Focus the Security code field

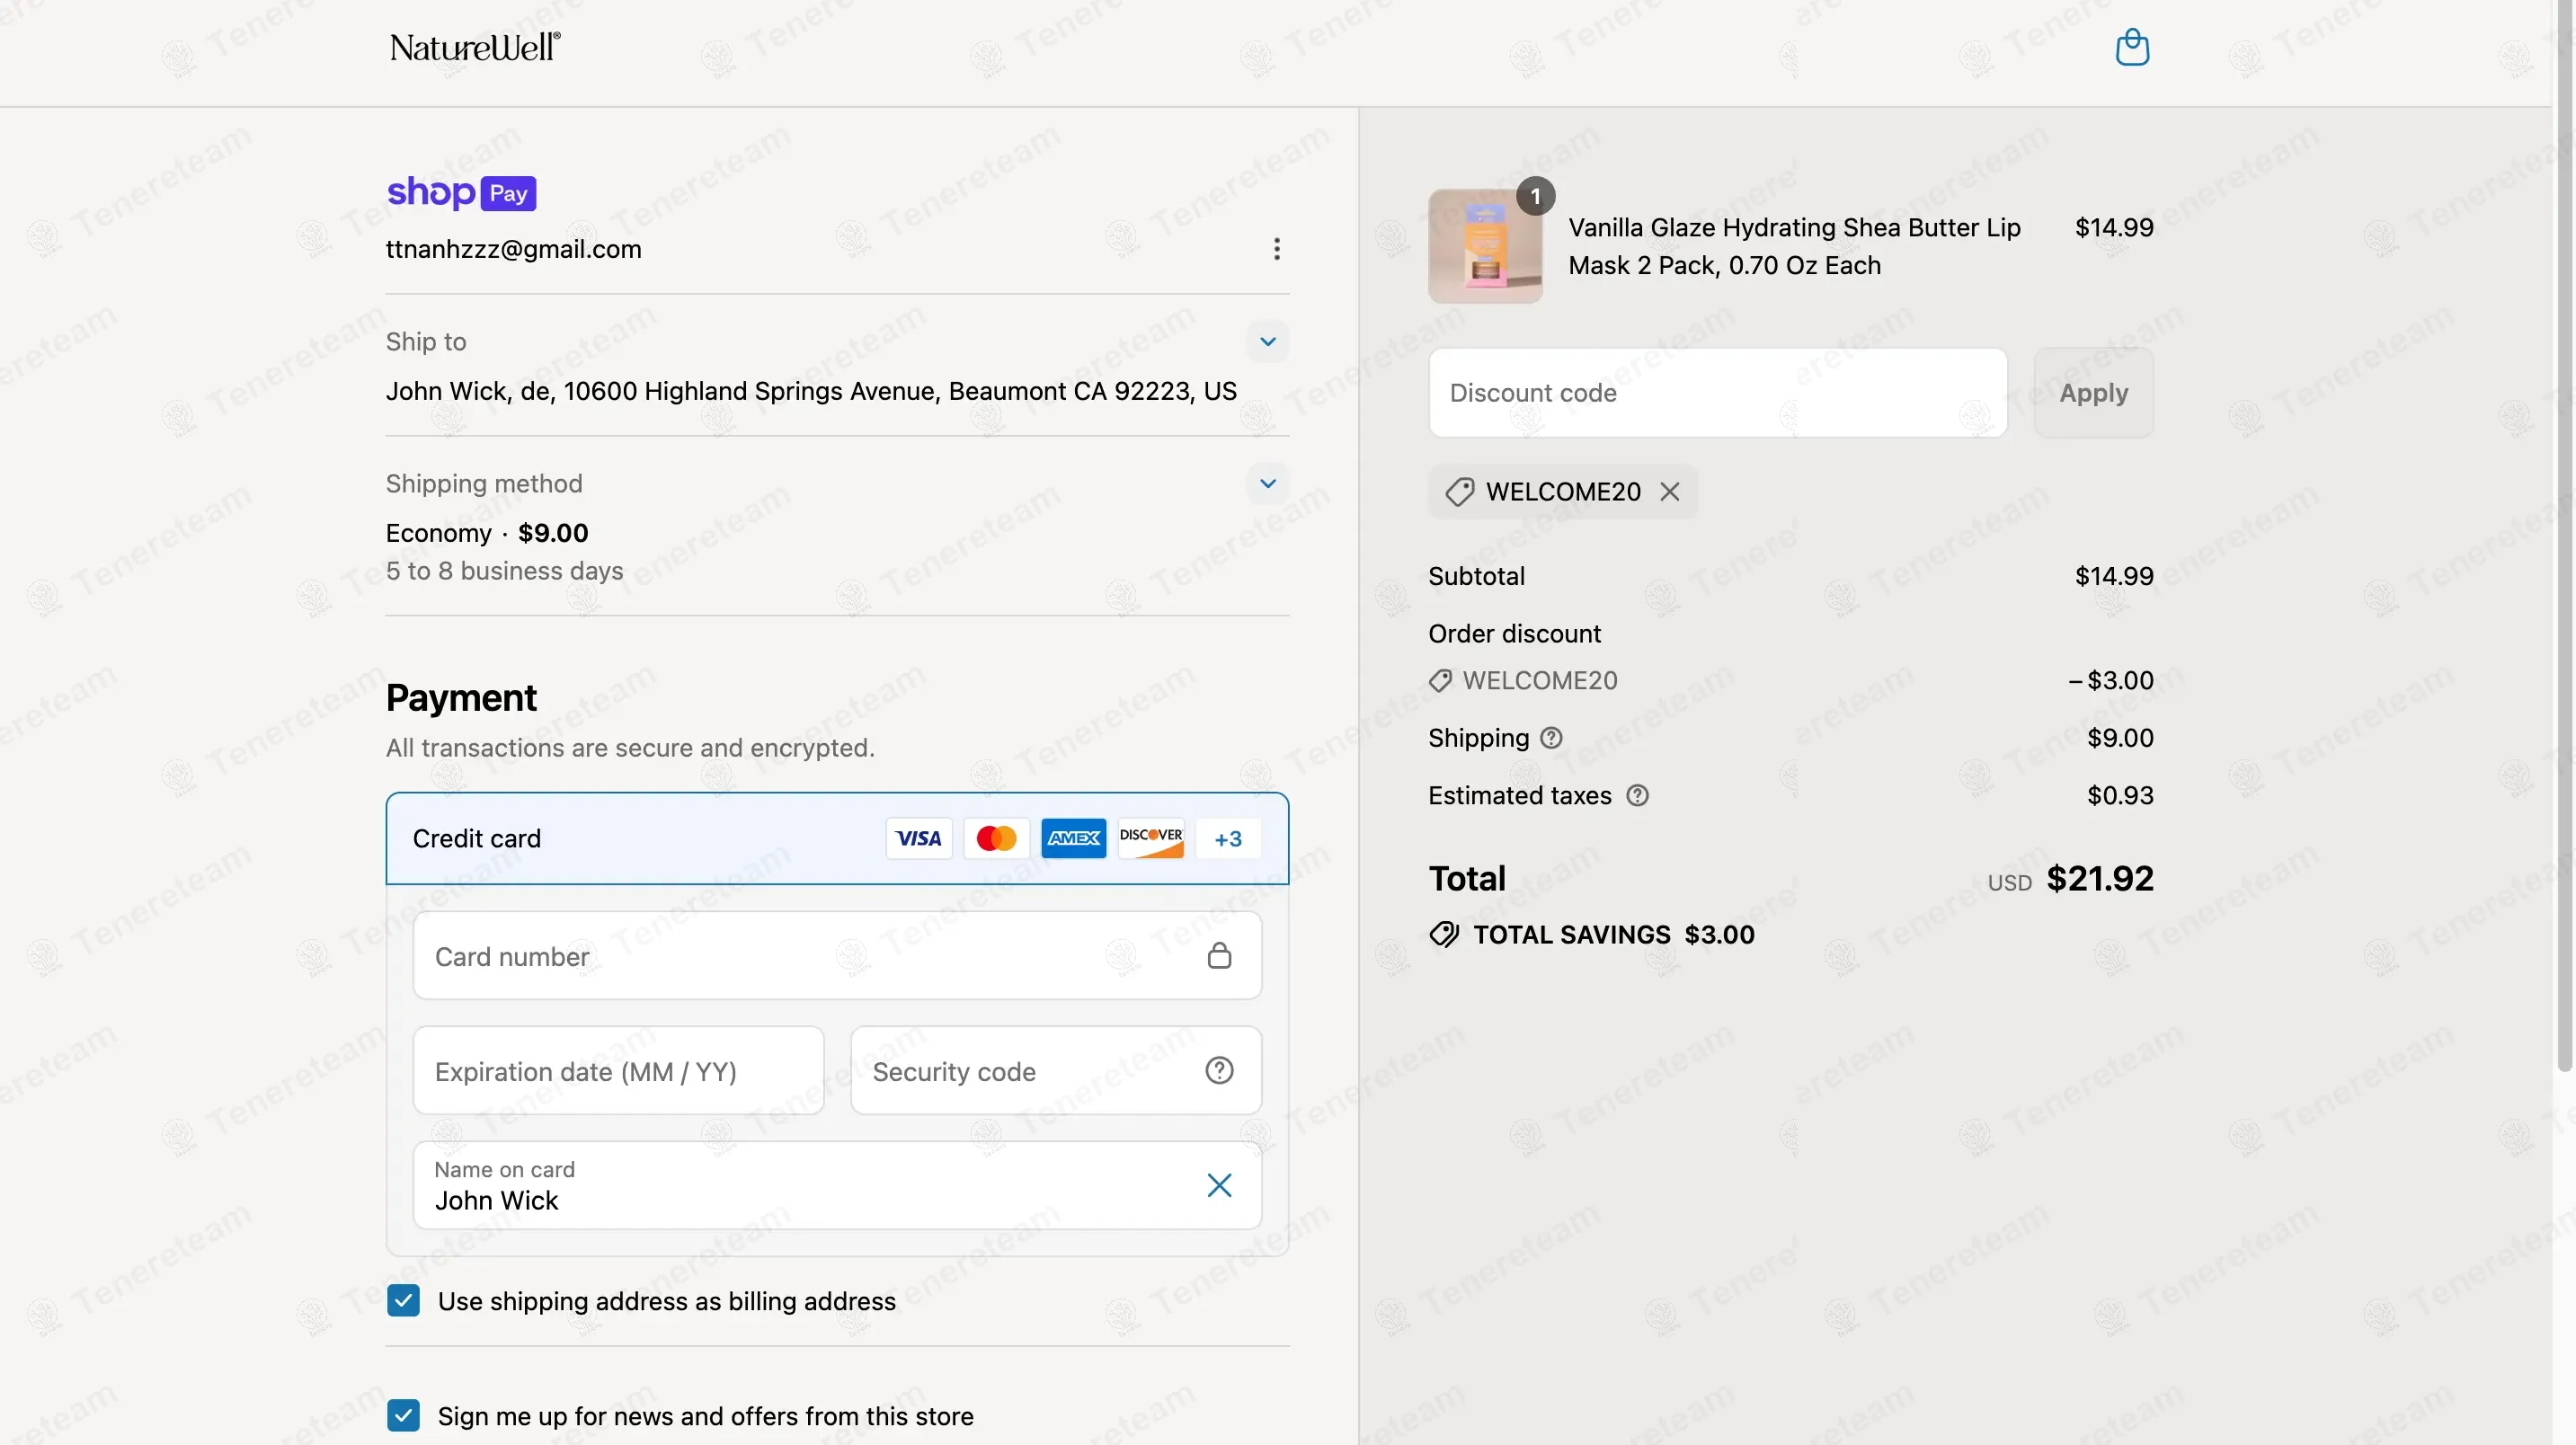point(1055,1070)
